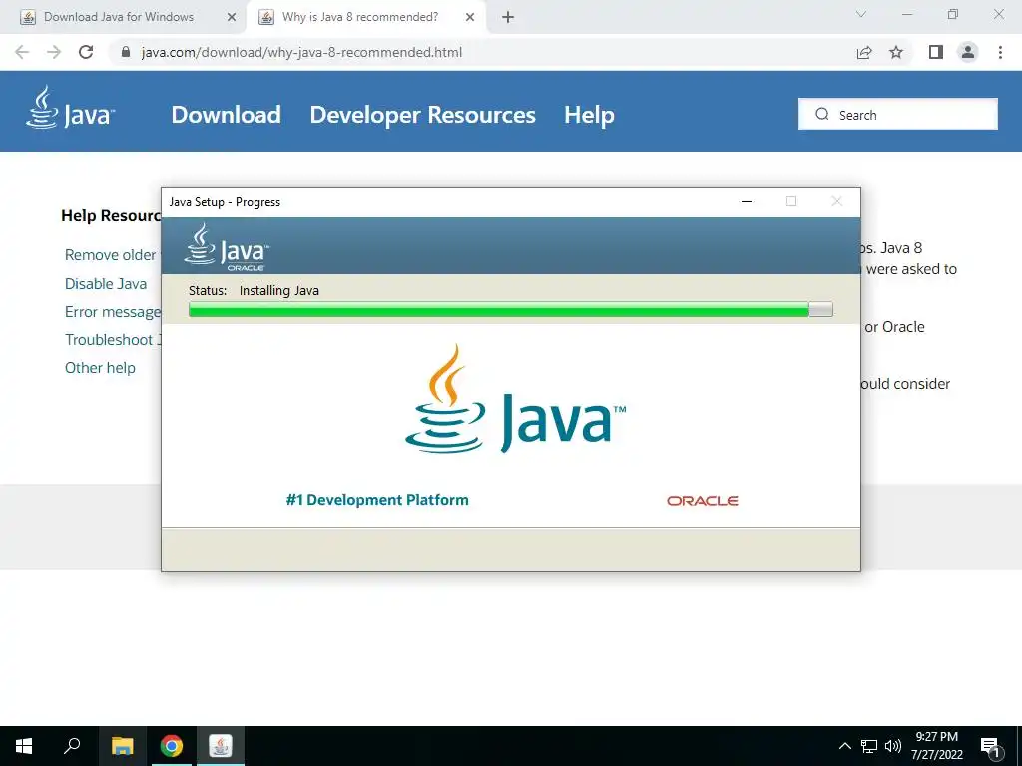This screenshot has height=766, width=1022.
Task: Open the notification center icon
Action: (x=991, y=747)
